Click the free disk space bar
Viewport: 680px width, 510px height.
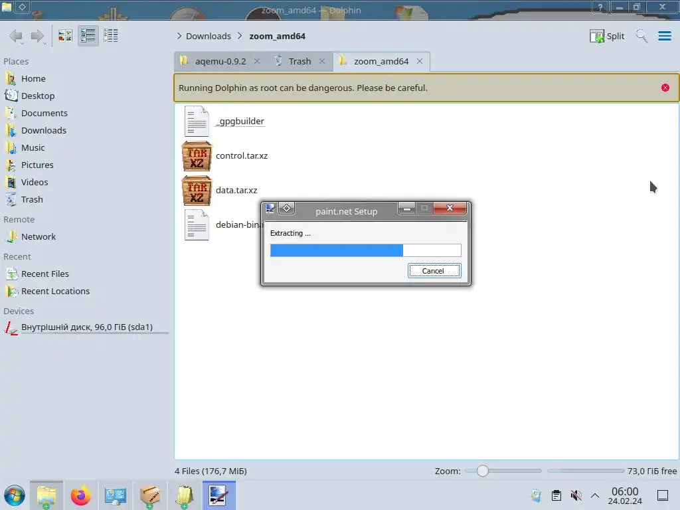pyautogui.click(x=586, y=471)
